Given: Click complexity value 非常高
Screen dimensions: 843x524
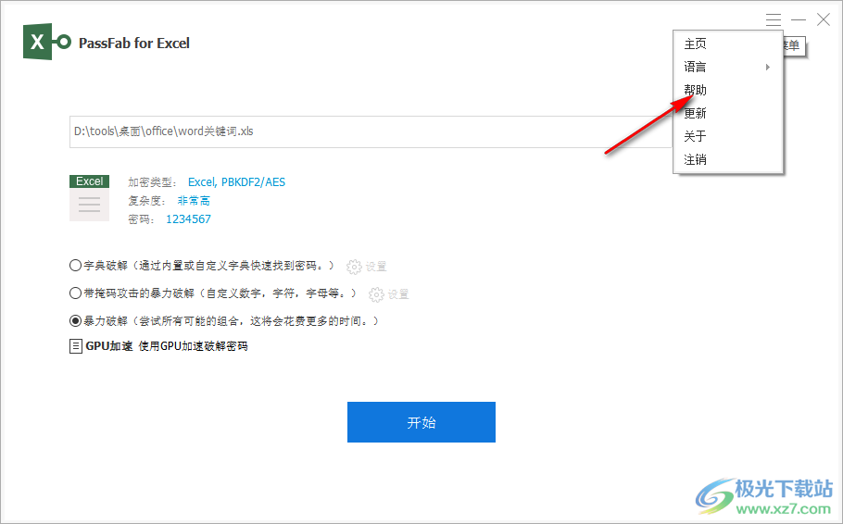Looking at the screenshot, I should (x=194, y=201).
